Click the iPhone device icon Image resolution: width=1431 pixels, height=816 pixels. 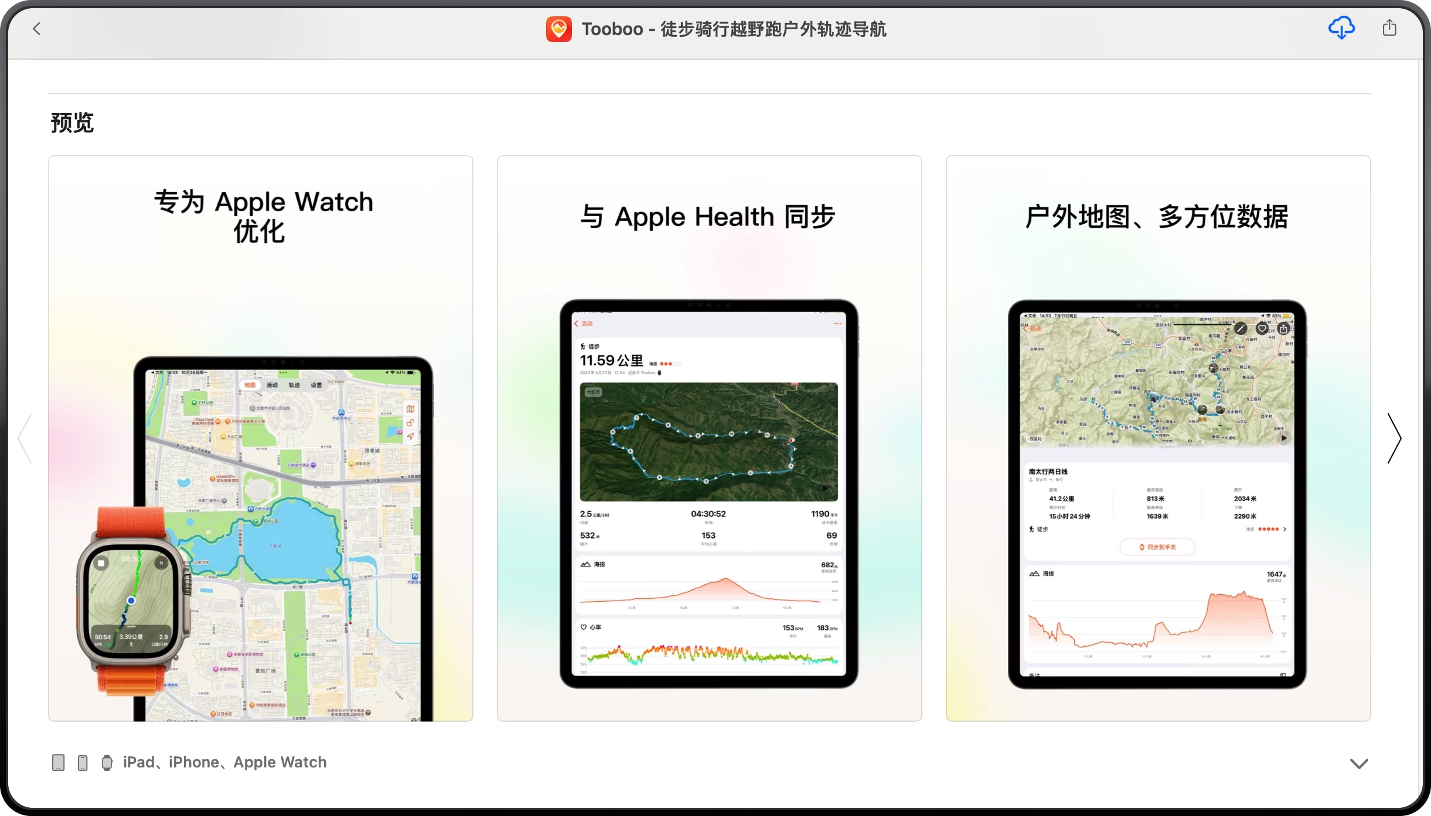click(83, 762)
